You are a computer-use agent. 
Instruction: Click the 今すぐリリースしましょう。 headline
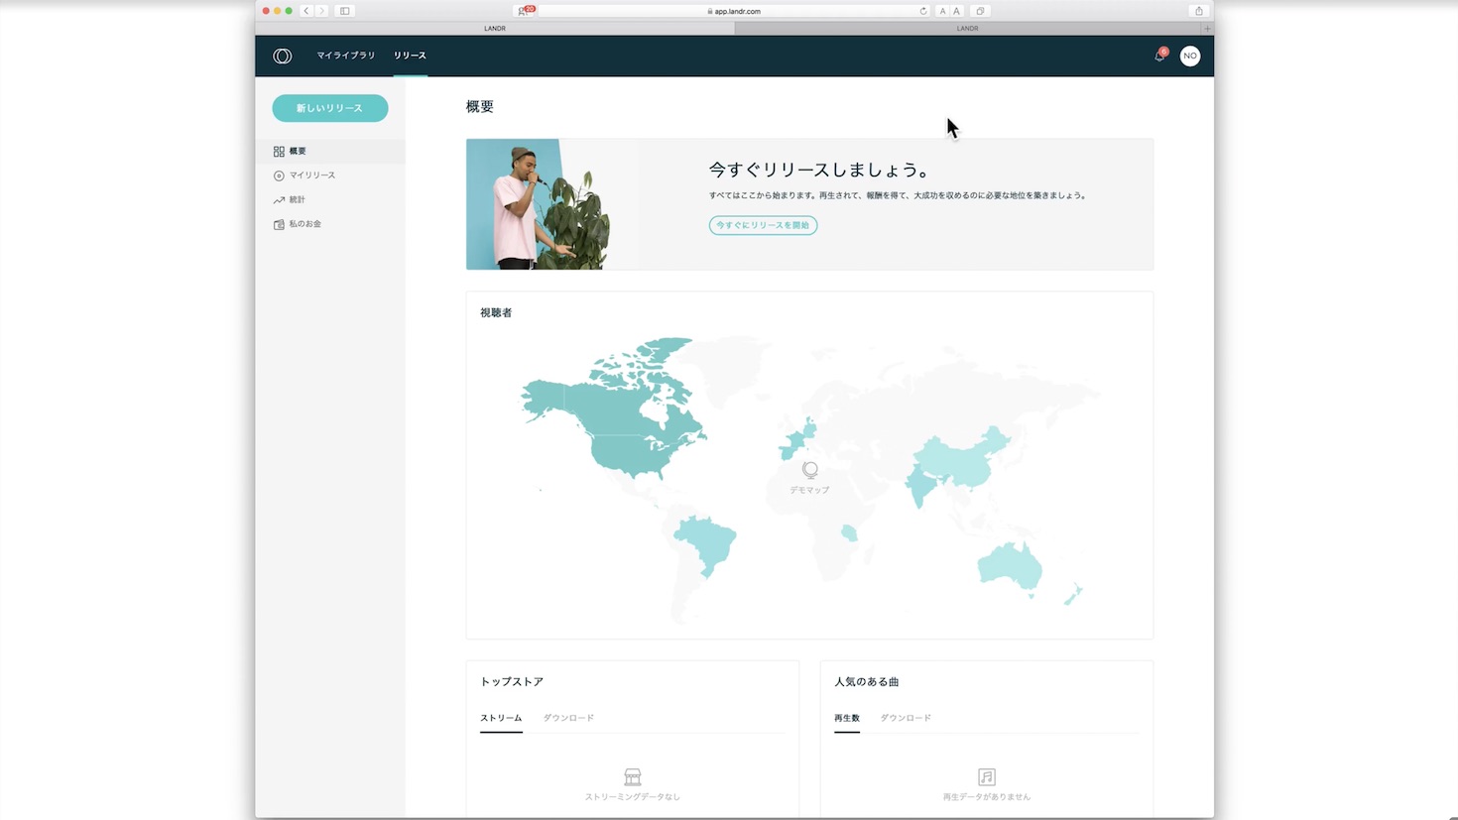[x=819, y=171]
